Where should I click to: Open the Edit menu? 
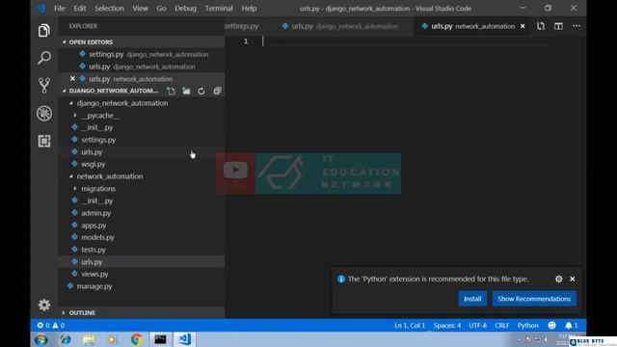point(79,9)
